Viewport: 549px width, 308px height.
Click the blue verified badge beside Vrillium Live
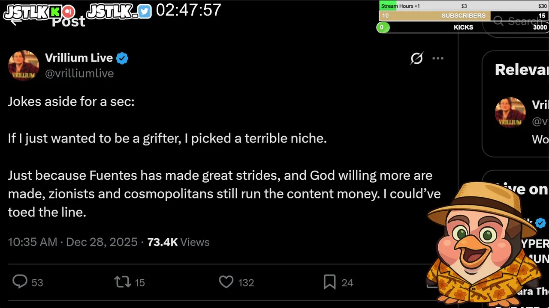(122, 58)
